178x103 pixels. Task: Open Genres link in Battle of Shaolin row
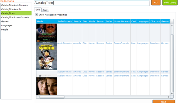(x=165, y=43)
